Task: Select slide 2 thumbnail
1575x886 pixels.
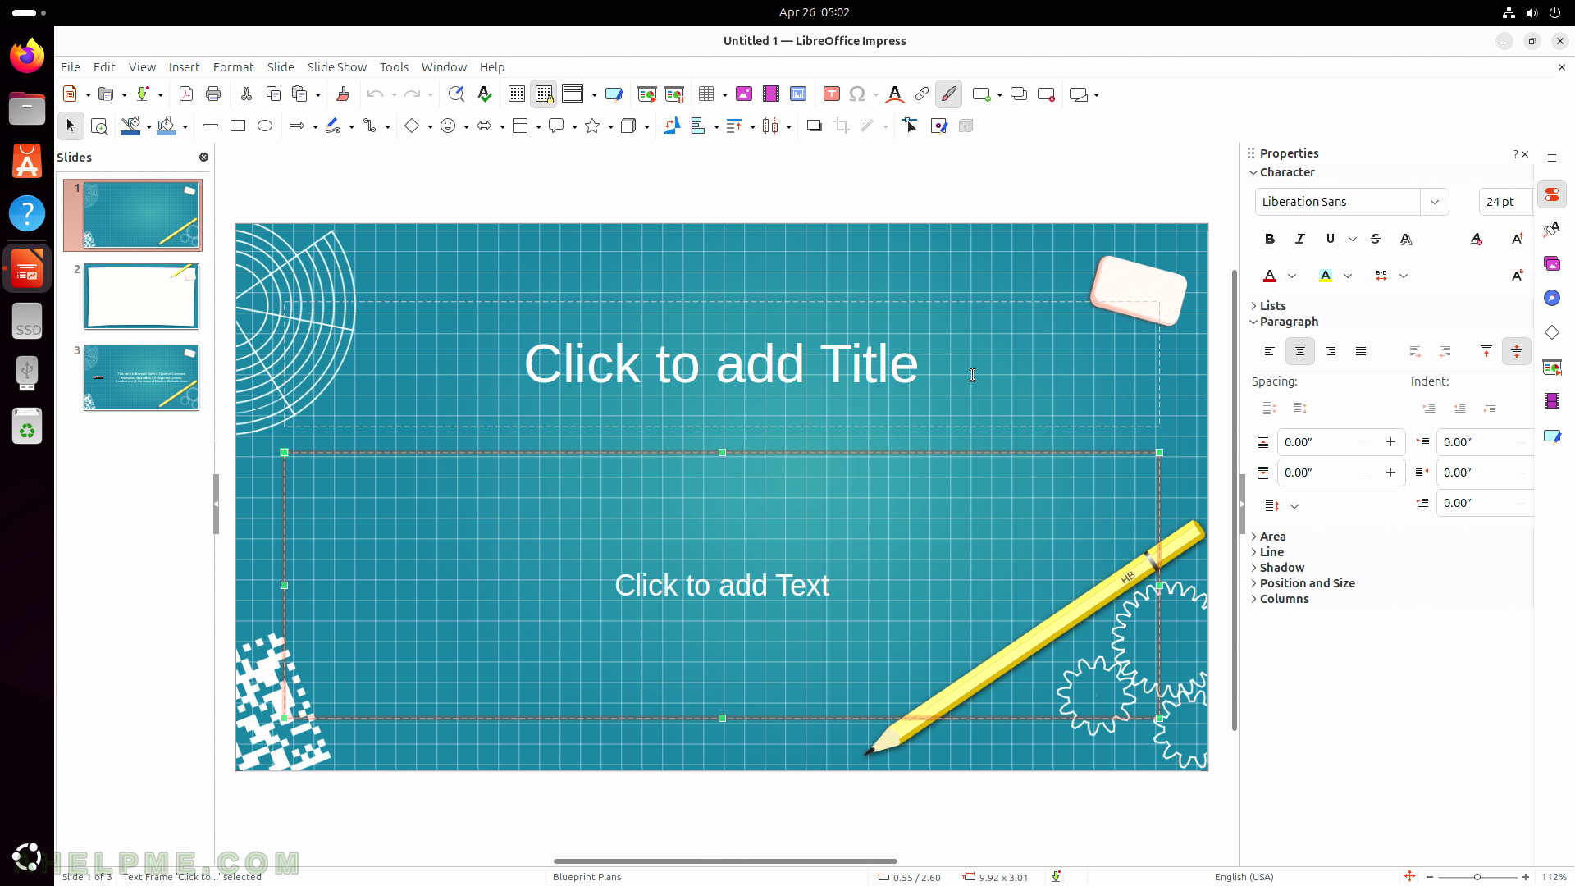Action: [141, 296]
